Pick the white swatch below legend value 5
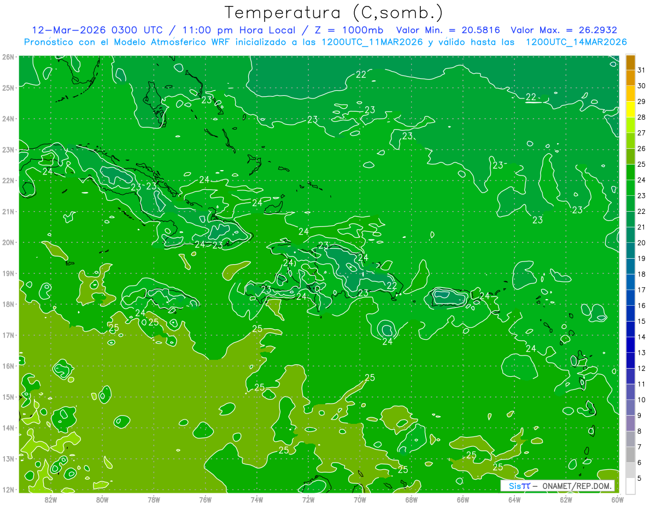 pyautogui.click(x=630, y=486)
